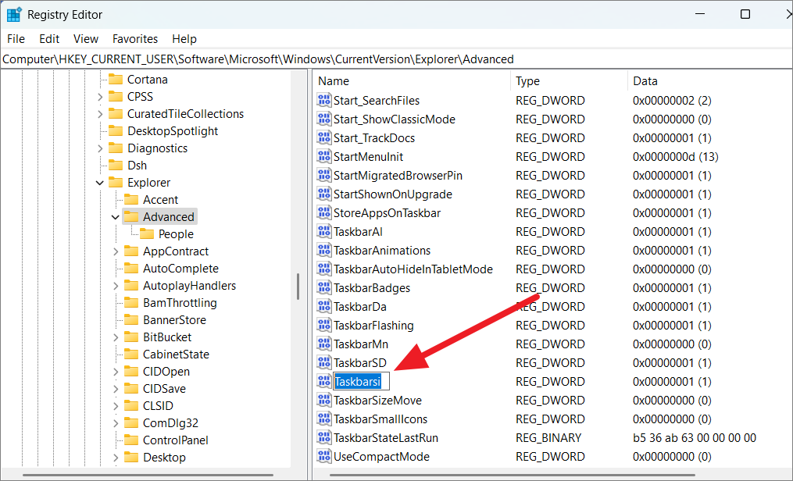Viewport: 793px width, 481px height.
Task: Open the View menu
Action: [85, 38]
